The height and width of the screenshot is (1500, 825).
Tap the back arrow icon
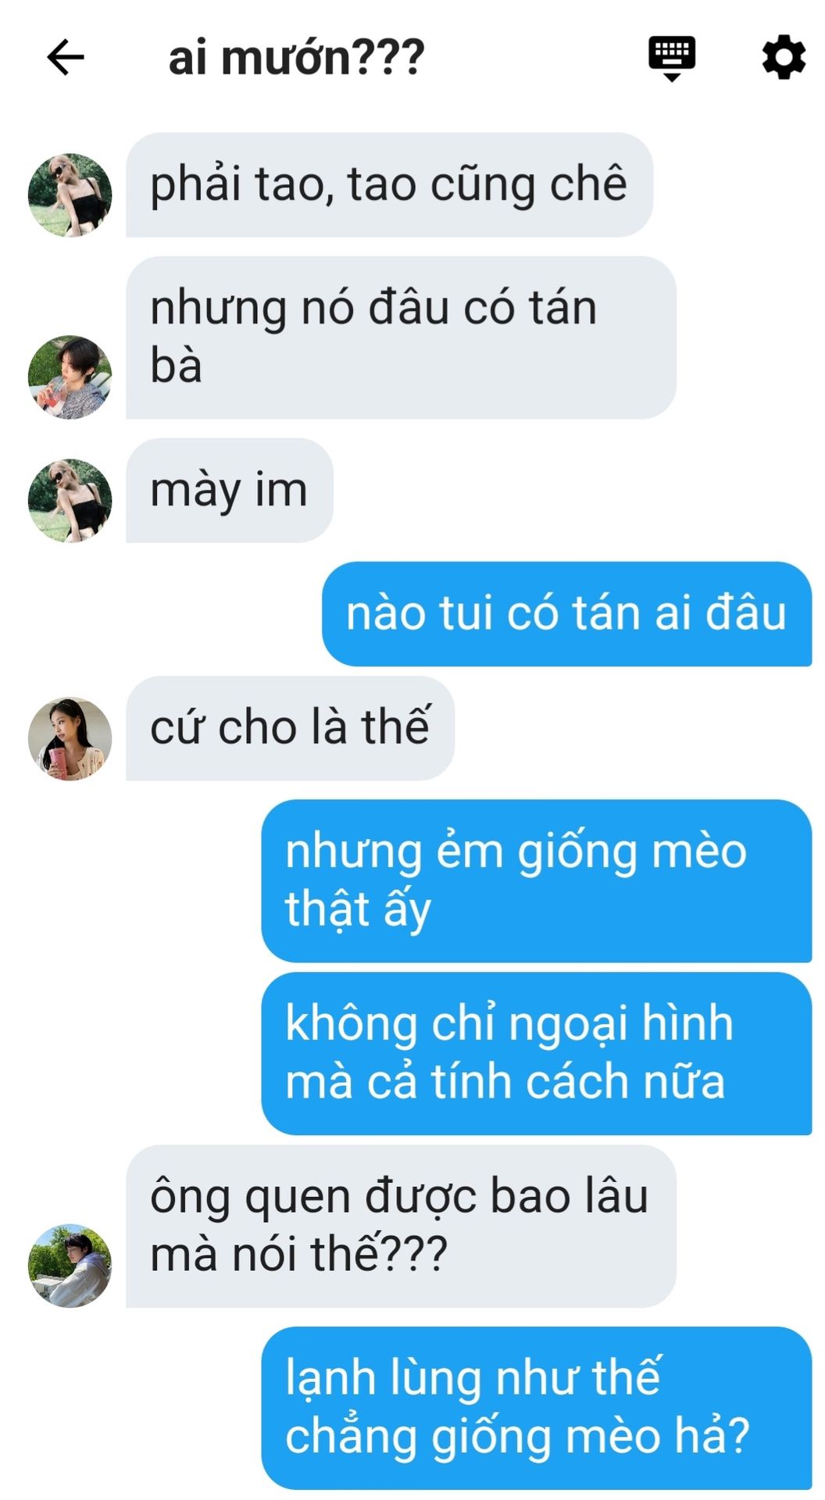(66, 57)
